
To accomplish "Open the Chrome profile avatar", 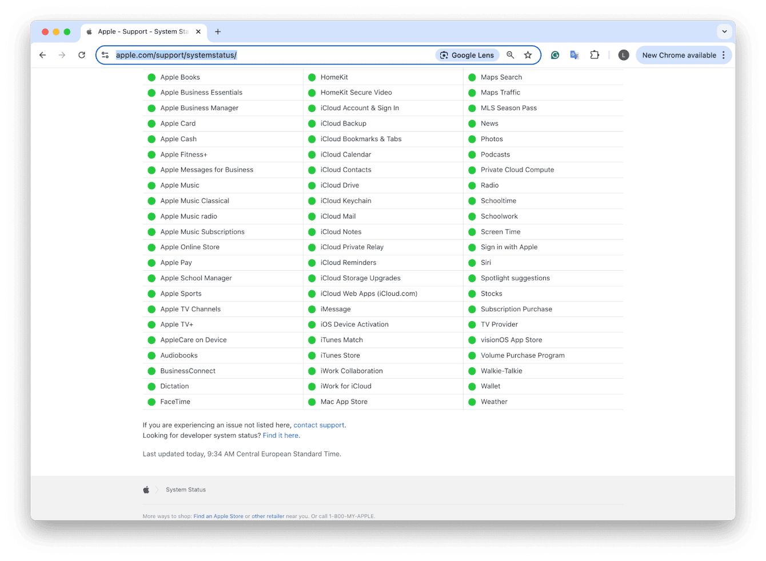I will [623, 55].
